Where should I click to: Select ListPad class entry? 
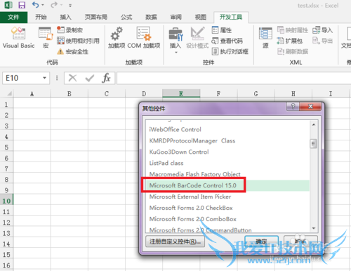coord(166,163)
